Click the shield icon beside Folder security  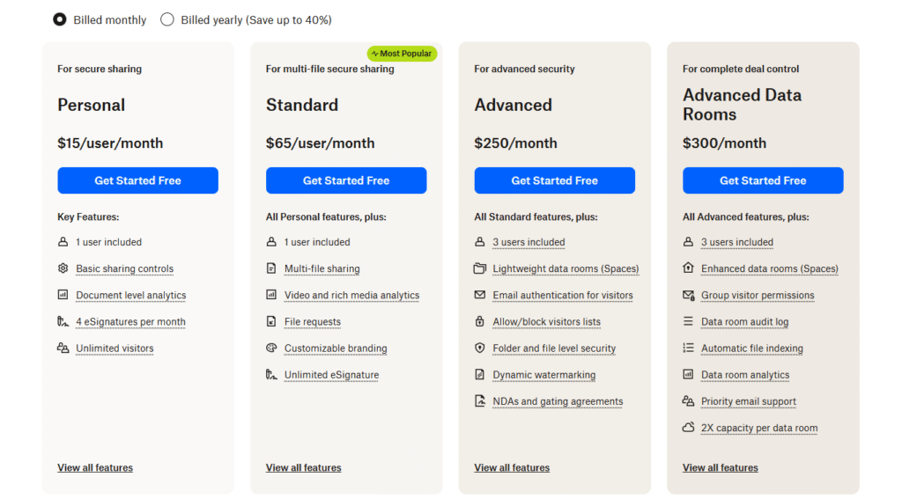480,349
